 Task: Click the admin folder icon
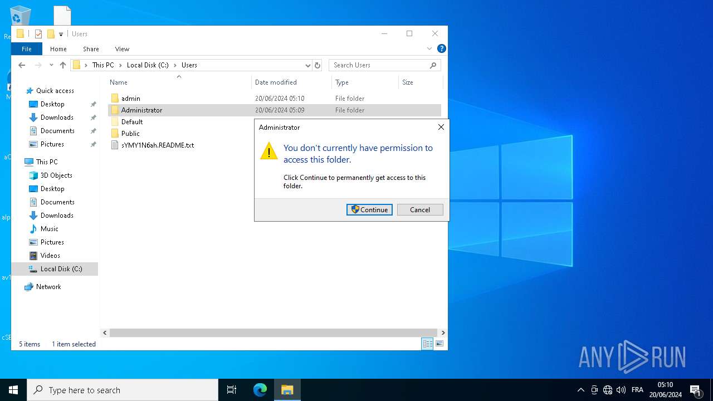[x=115, y=99]
